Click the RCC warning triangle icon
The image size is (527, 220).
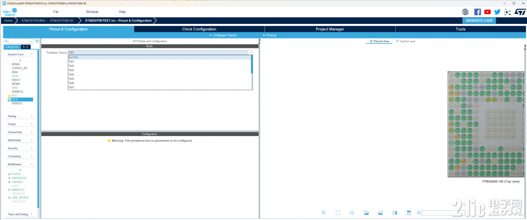[9, 96]
